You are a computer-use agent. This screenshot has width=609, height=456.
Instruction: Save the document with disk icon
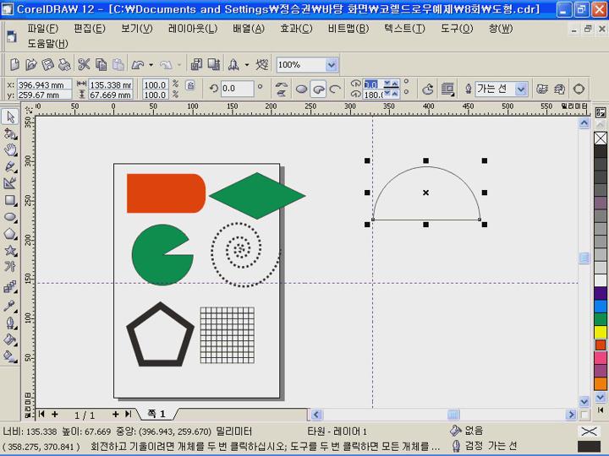pyautogui.click(x=47, y=64)
